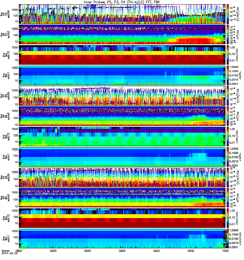Click the color bar beside tha scm3 FFT panel
244x260 pixels.
click(228, 34)
